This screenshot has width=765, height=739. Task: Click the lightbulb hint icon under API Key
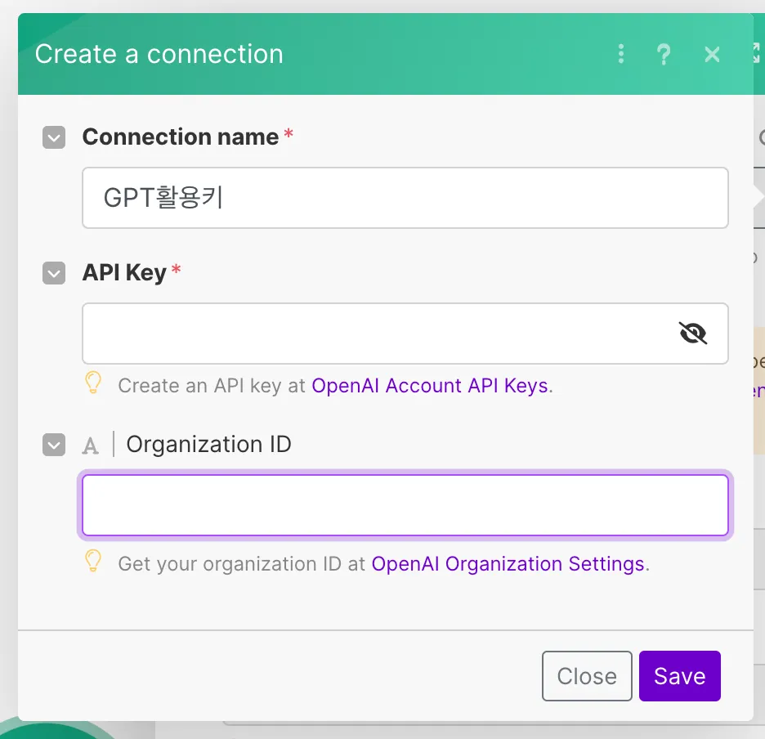94,383
